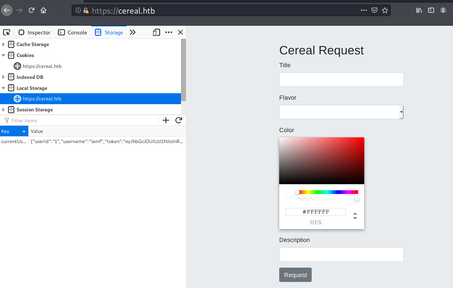Click the hue rainbow slider
The height and width of the screenshot is (288, 453).
click(x=327, y=192)
